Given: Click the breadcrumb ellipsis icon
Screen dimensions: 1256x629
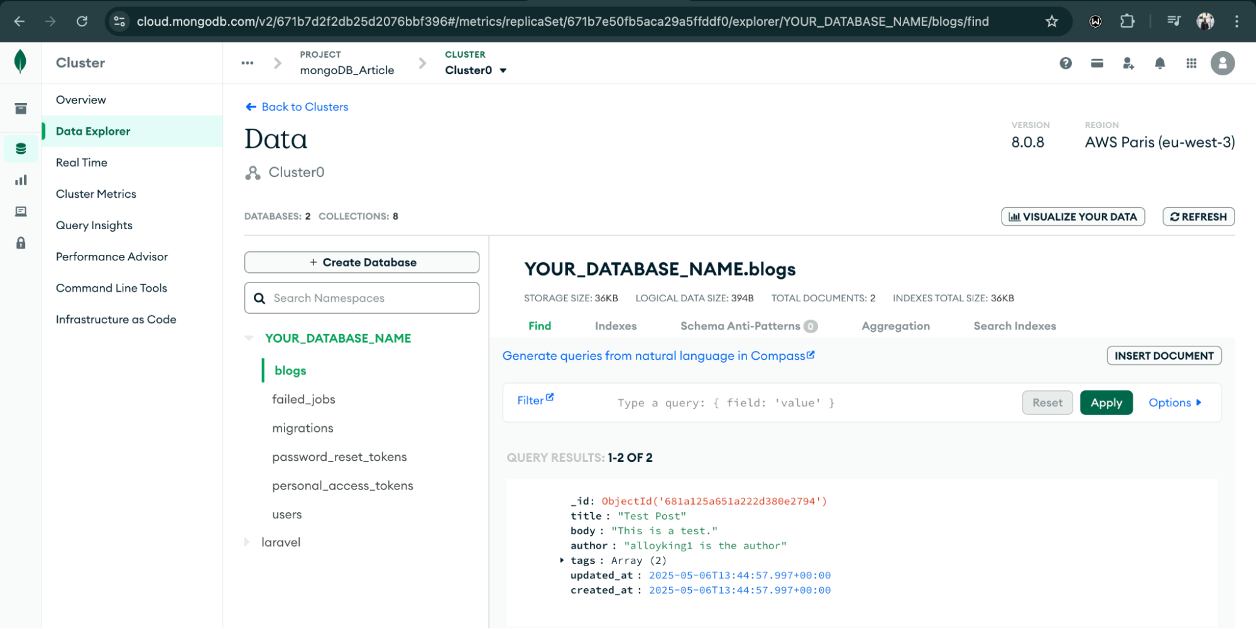Looking at the screenshot, I should tap(248, 63).
